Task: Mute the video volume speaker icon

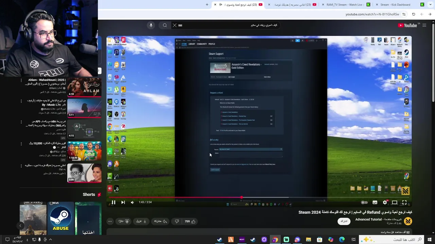Action: click(132, 202)
